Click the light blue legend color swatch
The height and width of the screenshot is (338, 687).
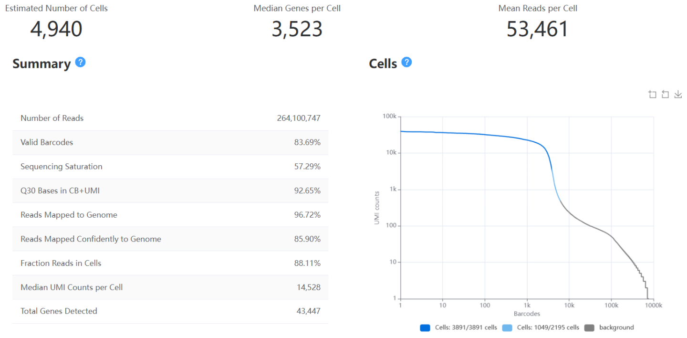508,327
